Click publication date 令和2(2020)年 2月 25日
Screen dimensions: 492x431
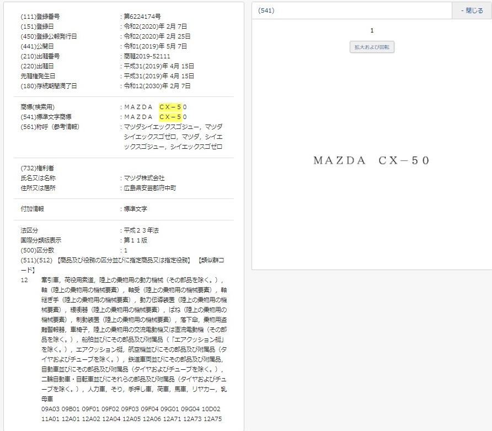coord(157,36)
